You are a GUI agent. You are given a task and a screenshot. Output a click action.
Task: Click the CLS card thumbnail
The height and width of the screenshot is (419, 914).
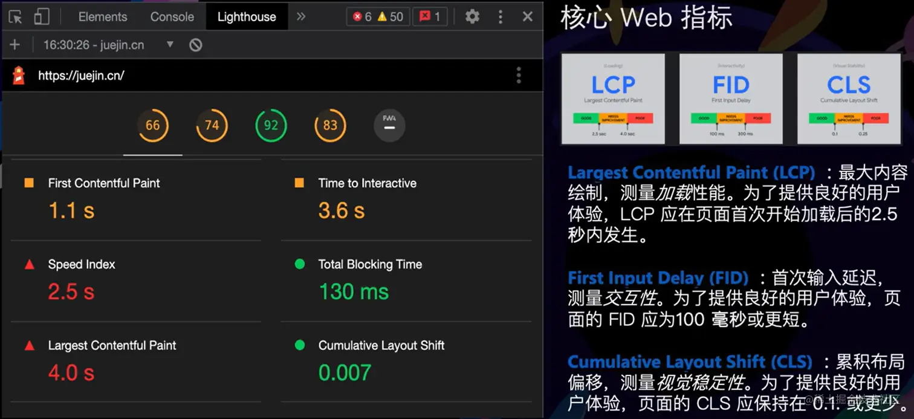point(849,99)
